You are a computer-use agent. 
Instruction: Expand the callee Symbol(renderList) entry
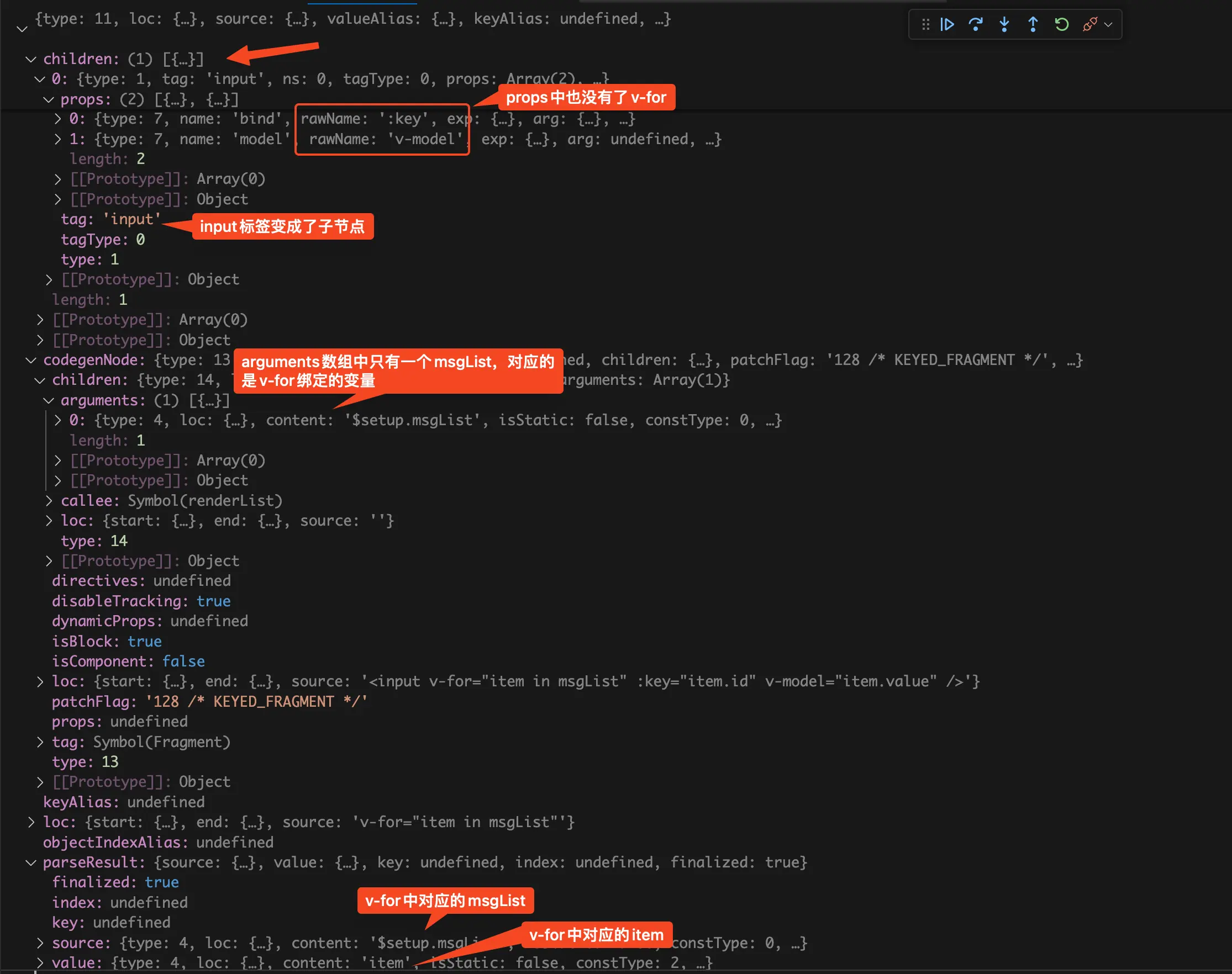point(49,501)
